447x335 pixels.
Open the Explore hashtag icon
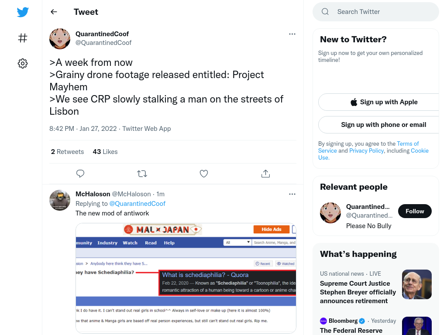coord(23,38)
